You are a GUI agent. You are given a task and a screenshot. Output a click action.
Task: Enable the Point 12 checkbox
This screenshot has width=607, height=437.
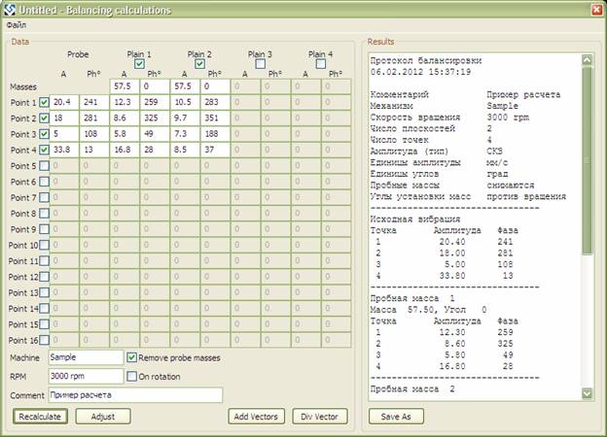coord(44,277)
